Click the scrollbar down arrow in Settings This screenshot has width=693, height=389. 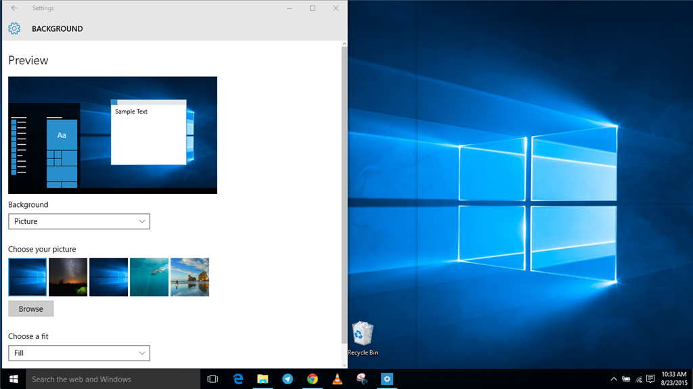click(344, 365)
